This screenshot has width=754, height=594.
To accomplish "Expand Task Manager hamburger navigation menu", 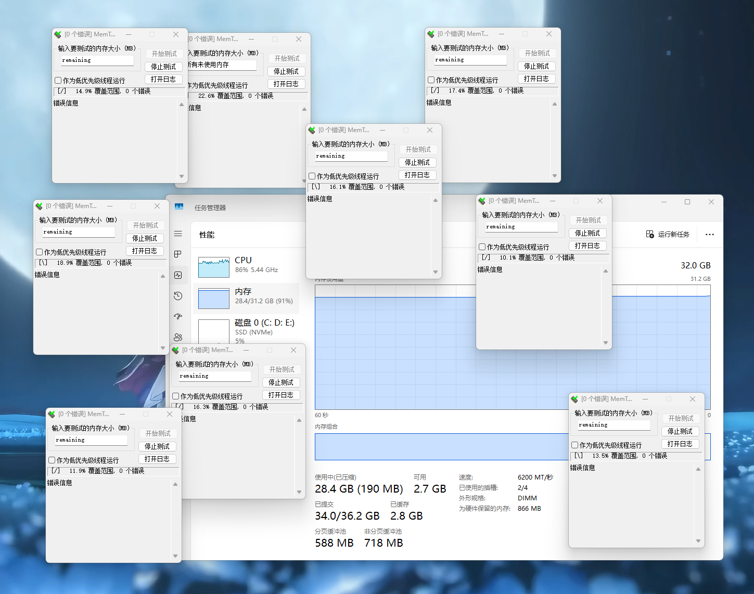I will (178, 234).
